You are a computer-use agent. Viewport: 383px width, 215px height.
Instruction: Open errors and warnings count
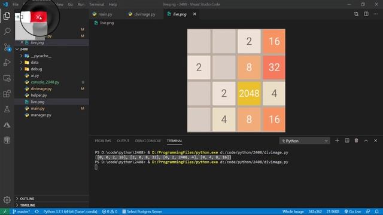click(110, 211)
